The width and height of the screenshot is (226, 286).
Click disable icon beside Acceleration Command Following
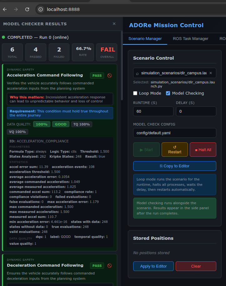pyautogui.click(x=109, y=76)
